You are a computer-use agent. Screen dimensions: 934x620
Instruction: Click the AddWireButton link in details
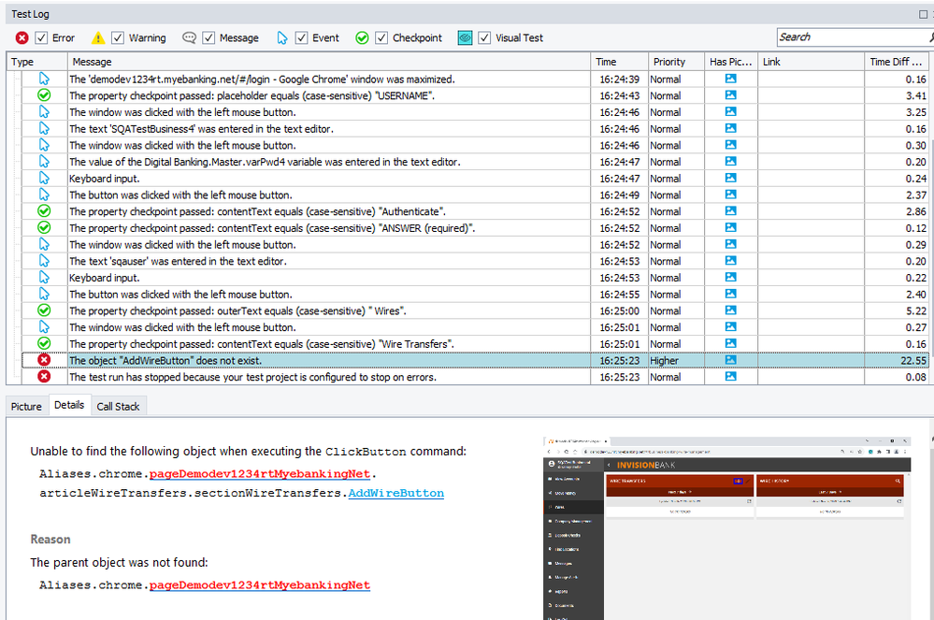(395, 493)
